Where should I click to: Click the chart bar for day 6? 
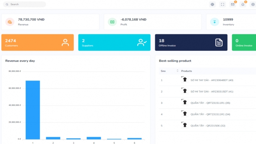pos(134,139)
